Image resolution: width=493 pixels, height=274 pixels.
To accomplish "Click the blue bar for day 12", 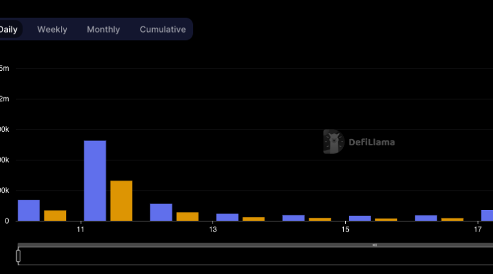I will tap(161, 212).
